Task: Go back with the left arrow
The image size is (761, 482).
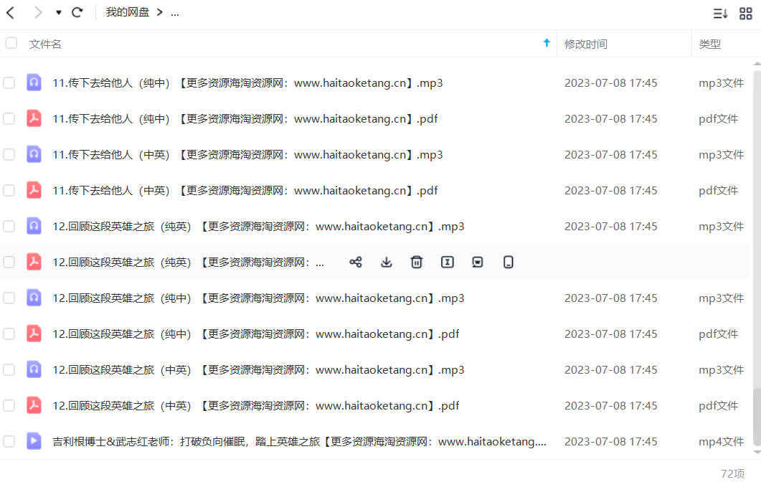Action: [x=11, y=13]
